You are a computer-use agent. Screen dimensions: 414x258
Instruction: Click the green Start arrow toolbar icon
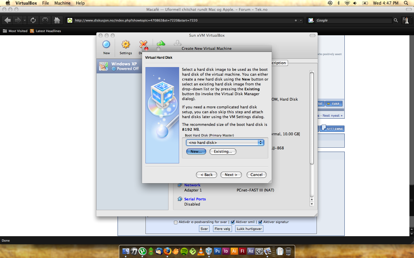point(161,43)
